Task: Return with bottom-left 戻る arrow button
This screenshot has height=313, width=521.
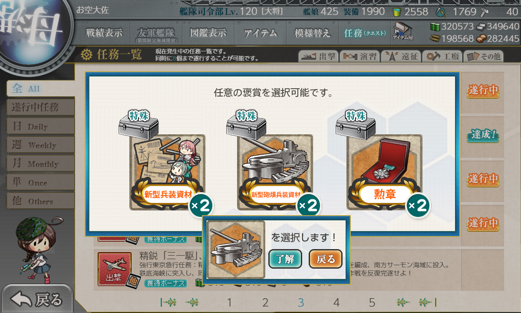Action: [37, 299]
